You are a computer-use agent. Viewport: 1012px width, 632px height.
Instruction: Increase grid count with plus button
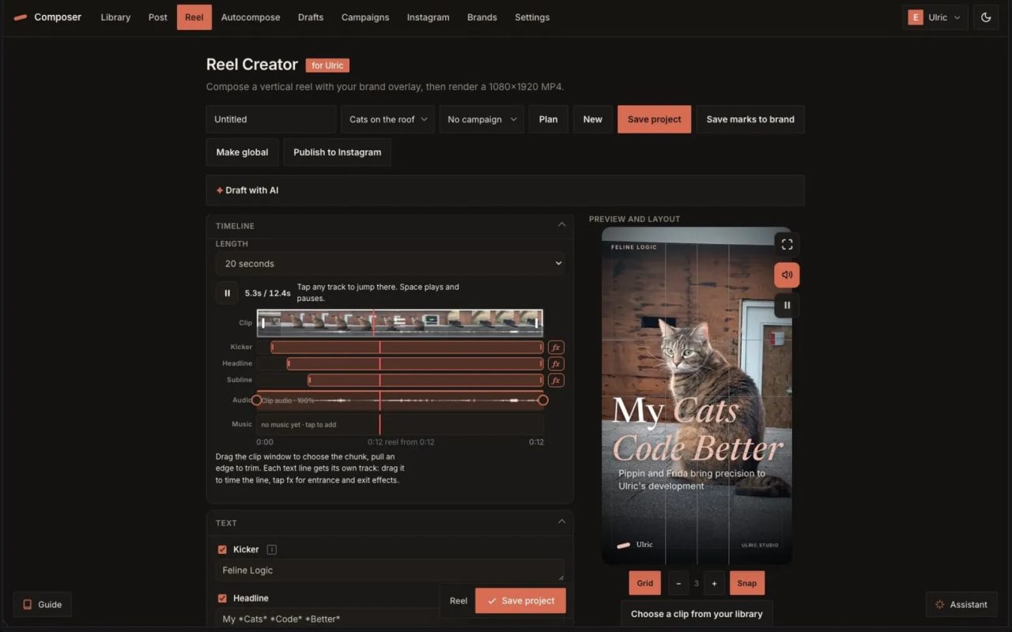714,583
